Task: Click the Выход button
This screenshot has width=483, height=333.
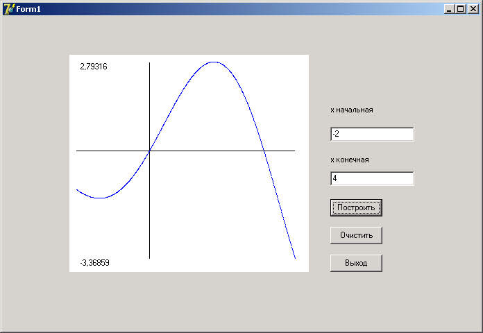Action: pyautogui.click(x=356, y=263)
